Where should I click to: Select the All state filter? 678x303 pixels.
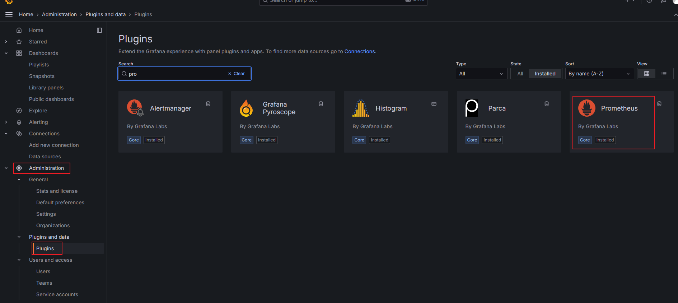coord(520,74)
